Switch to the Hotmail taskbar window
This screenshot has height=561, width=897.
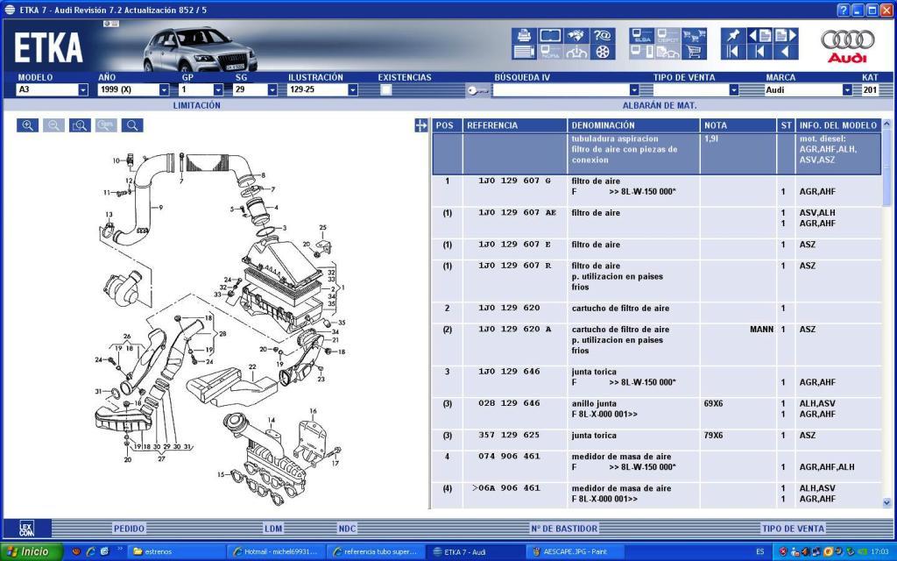pyautogui.click(x=276, y=552)
